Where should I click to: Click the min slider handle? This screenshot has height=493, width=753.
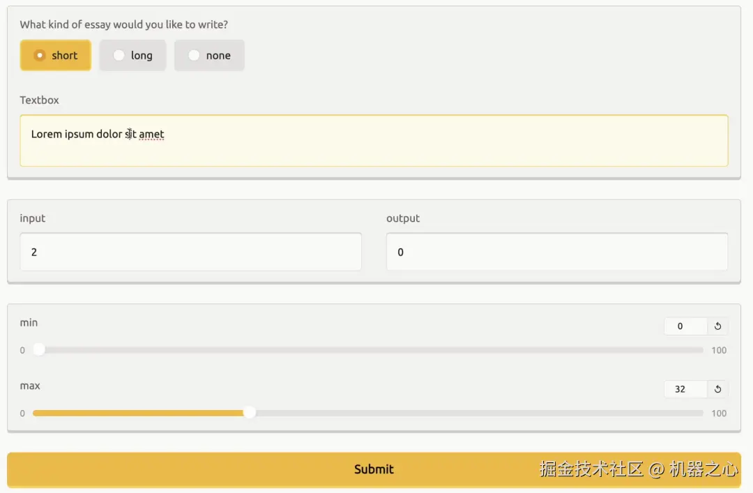[x=39, y=350]
